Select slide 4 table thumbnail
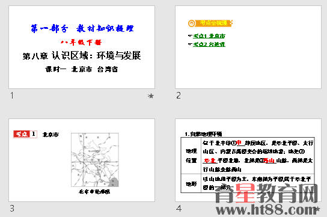This screenshot has height=217, width=327. 248,160
